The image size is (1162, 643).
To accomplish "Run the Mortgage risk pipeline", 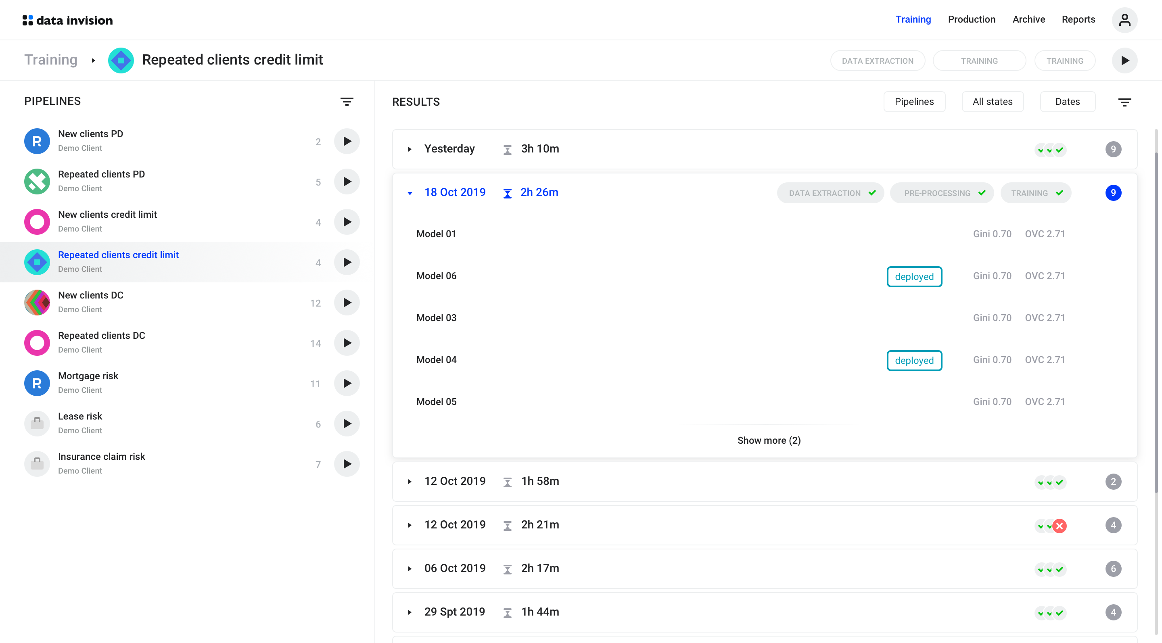I will (x=347, y=383).
